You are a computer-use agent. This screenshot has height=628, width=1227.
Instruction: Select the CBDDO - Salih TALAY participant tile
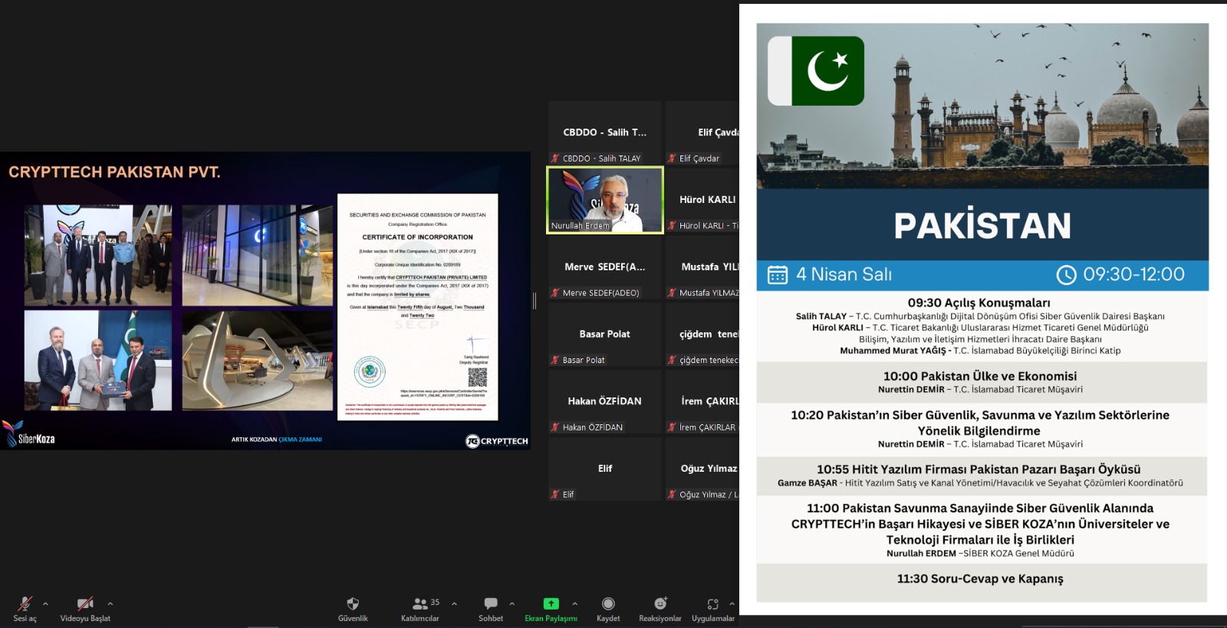605,133
